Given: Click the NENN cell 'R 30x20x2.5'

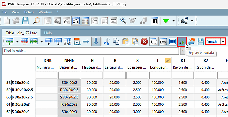Looking at the screenshot, I should [x=69, y=90].
